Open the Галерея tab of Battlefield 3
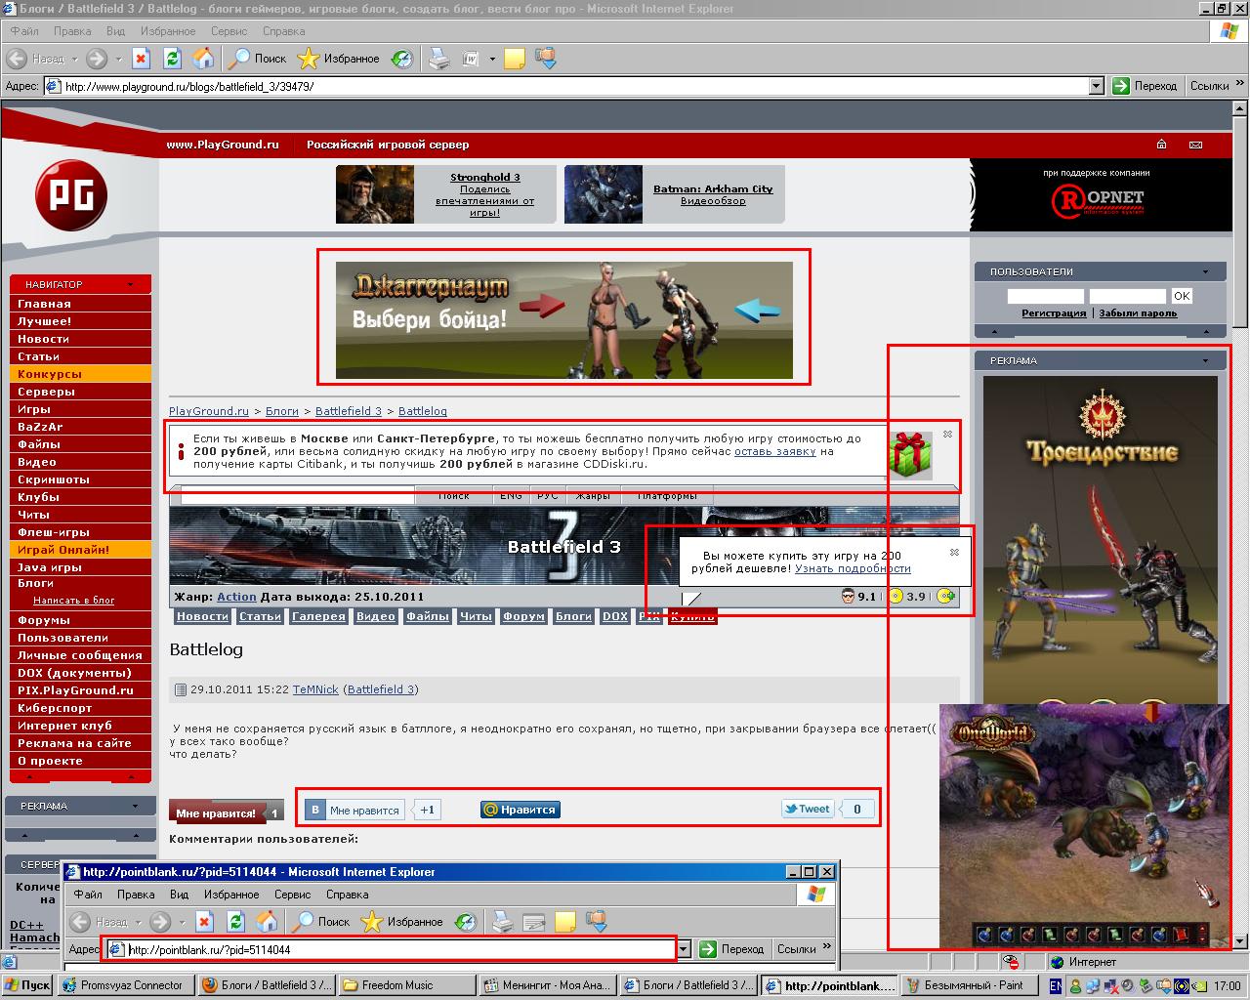Image resolution: width=1250 pixels, height=1000 pixels. (x=318, y=616)
